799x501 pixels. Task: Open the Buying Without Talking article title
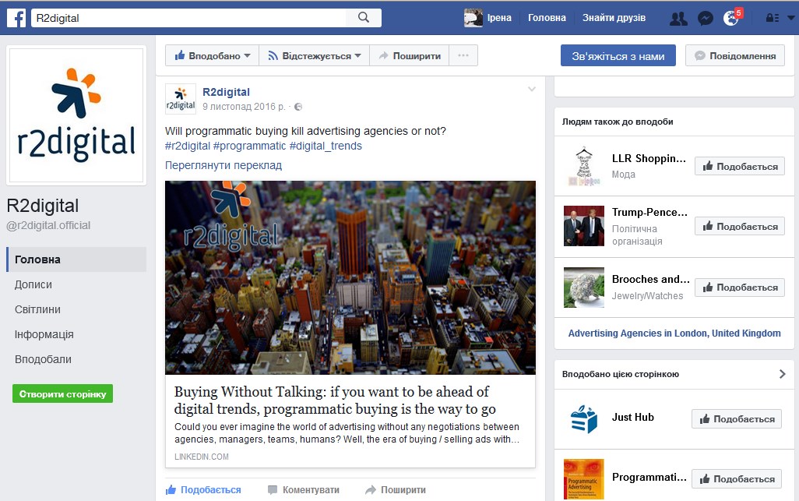coord(335,400)
